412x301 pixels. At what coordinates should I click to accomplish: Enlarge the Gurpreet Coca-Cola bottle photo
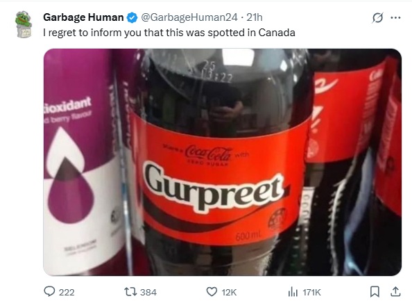click(222, 162)
